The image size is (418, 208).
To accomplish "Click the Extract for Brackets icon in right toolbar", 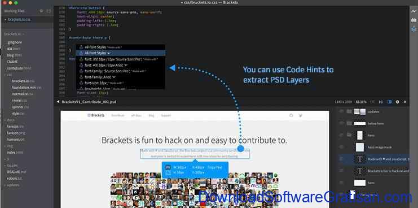I will click(x=413, y=29).
